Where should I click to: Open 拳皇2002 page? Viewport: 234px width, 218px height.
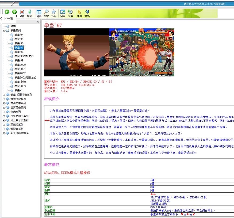click(x=20, y=73)
